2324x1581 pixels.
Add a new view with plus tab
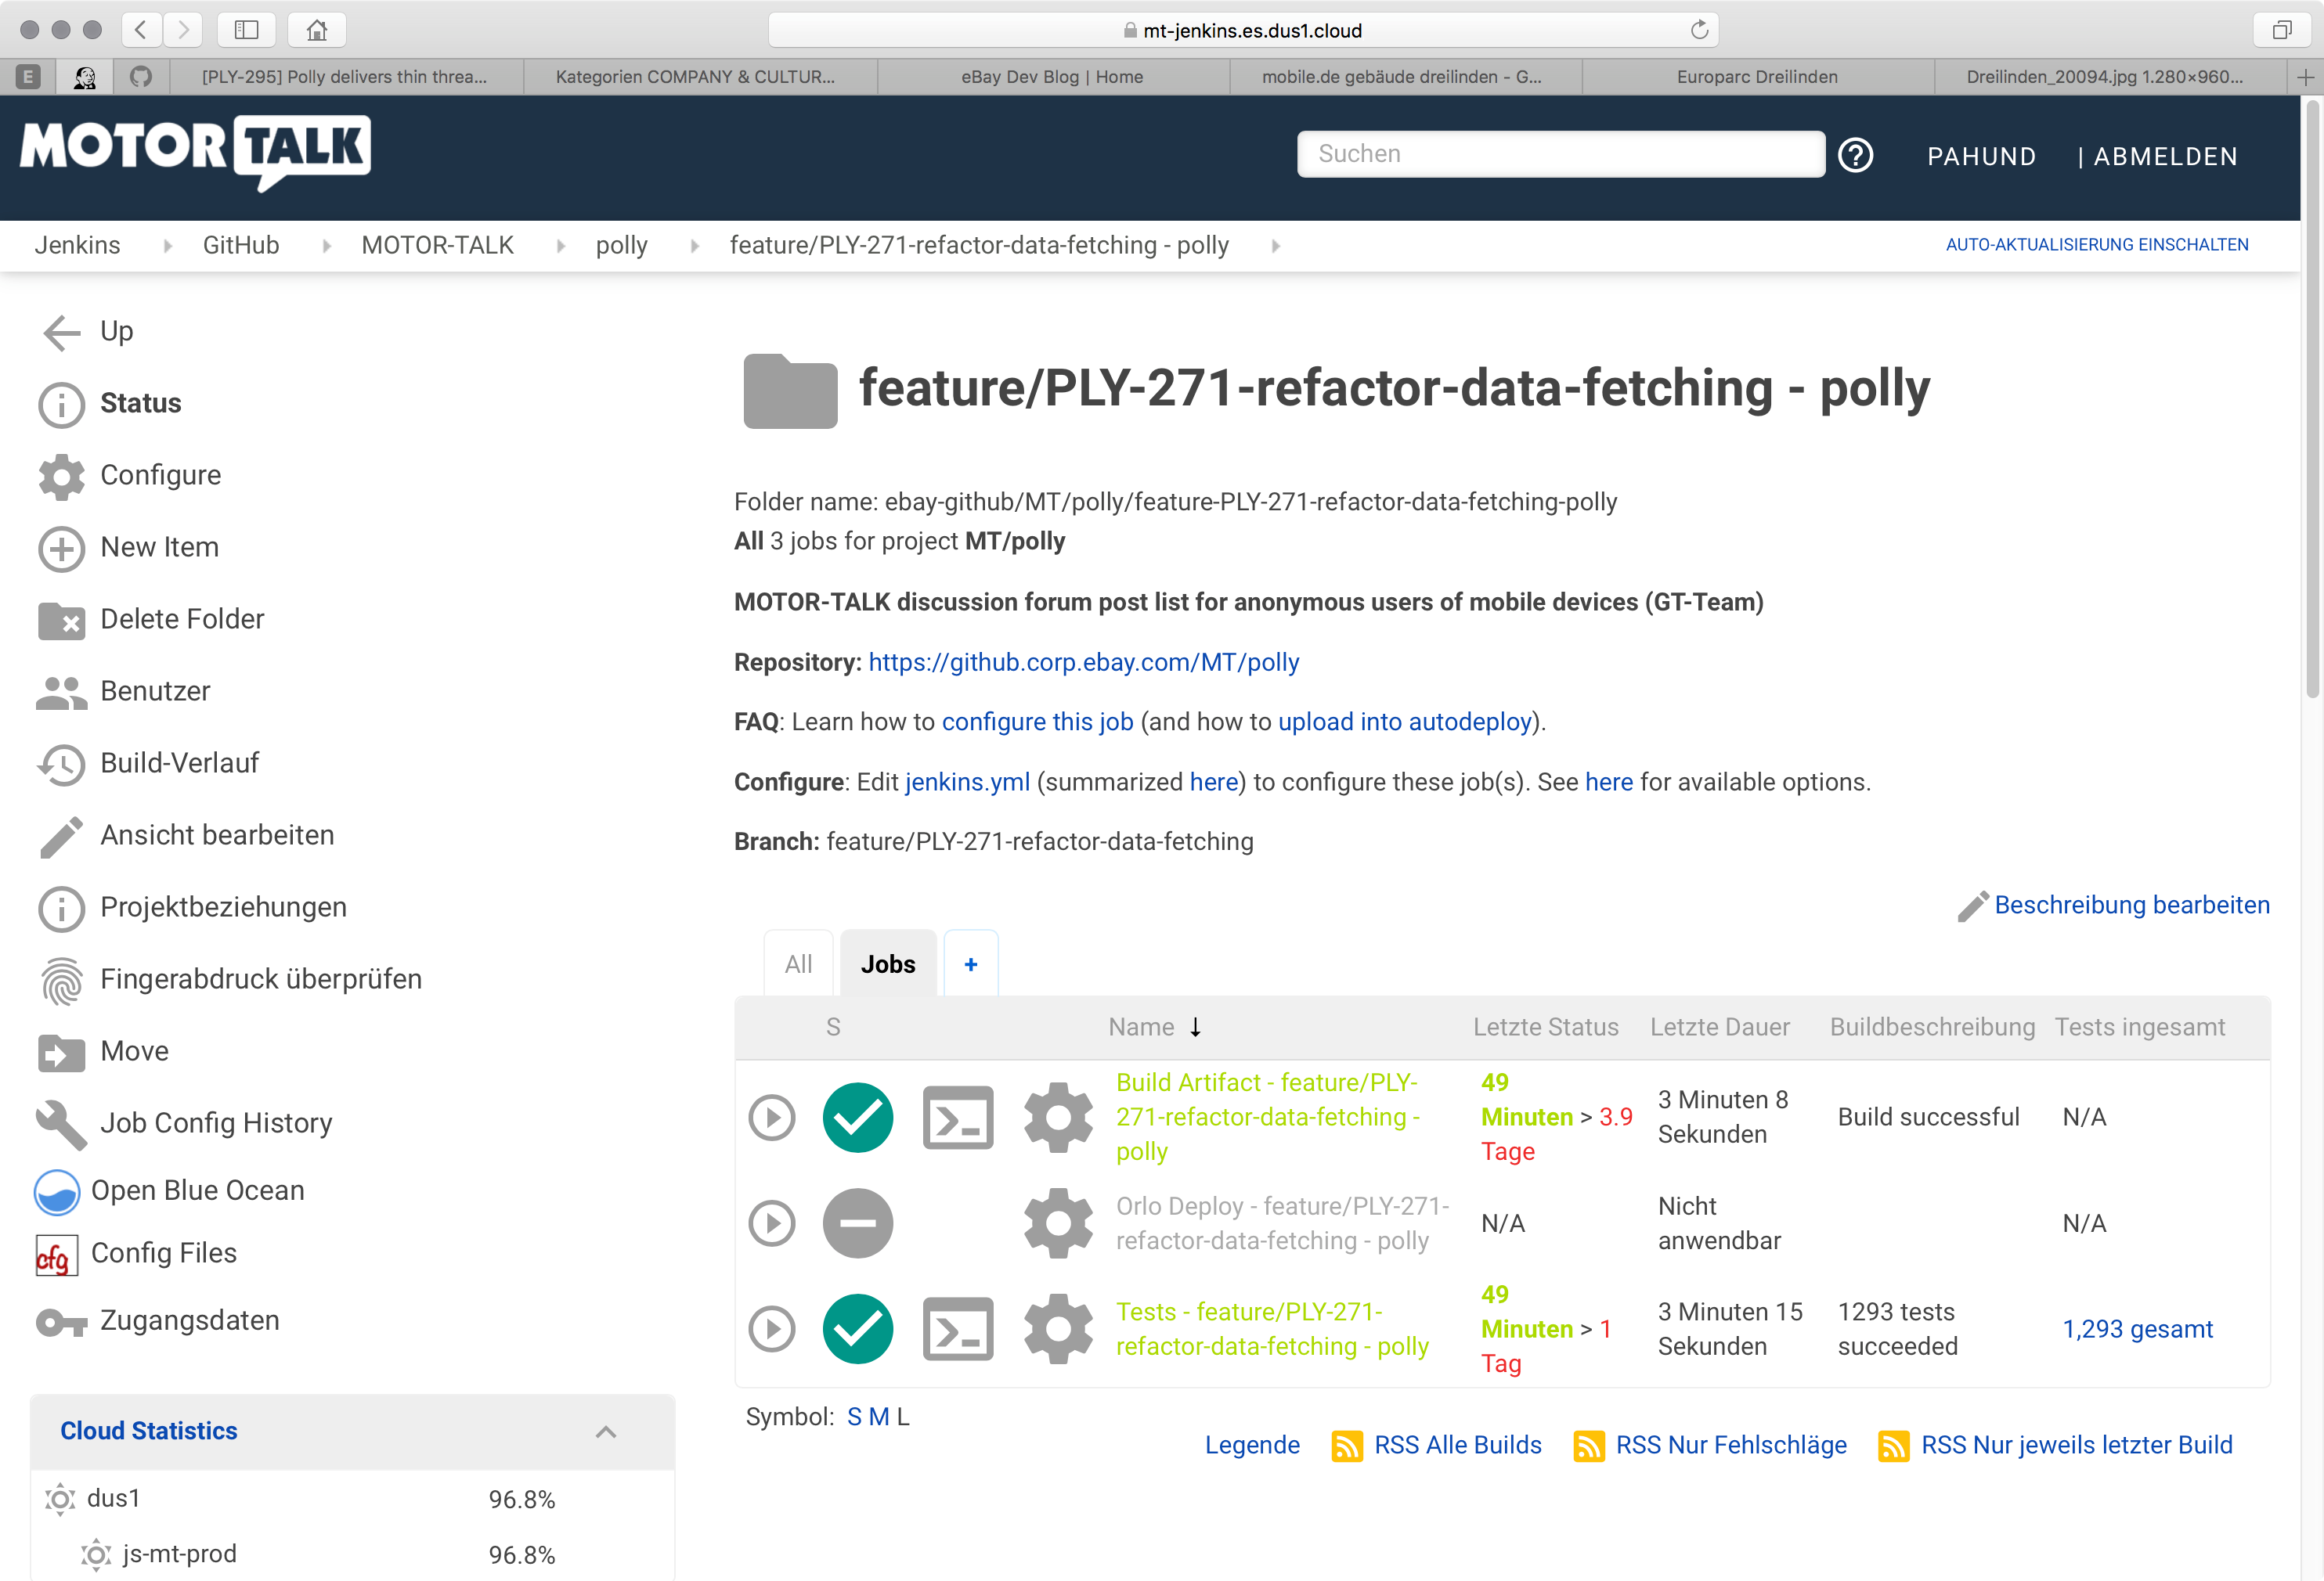(970, 963)
